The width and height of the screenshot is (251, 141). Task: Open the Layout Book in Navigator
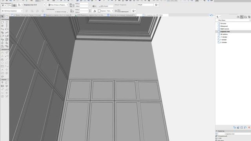pyautogui.click(x=246, y=17)
